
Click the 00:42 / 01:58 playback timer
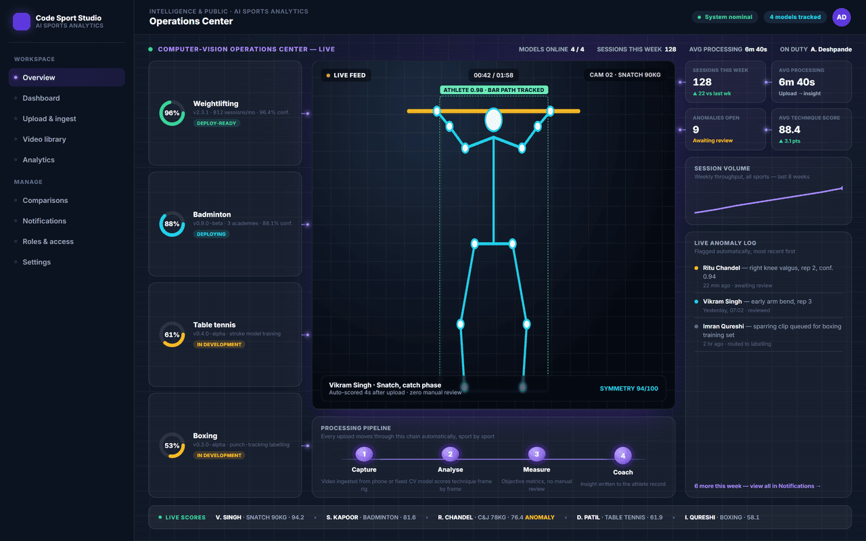pos(493,75)
